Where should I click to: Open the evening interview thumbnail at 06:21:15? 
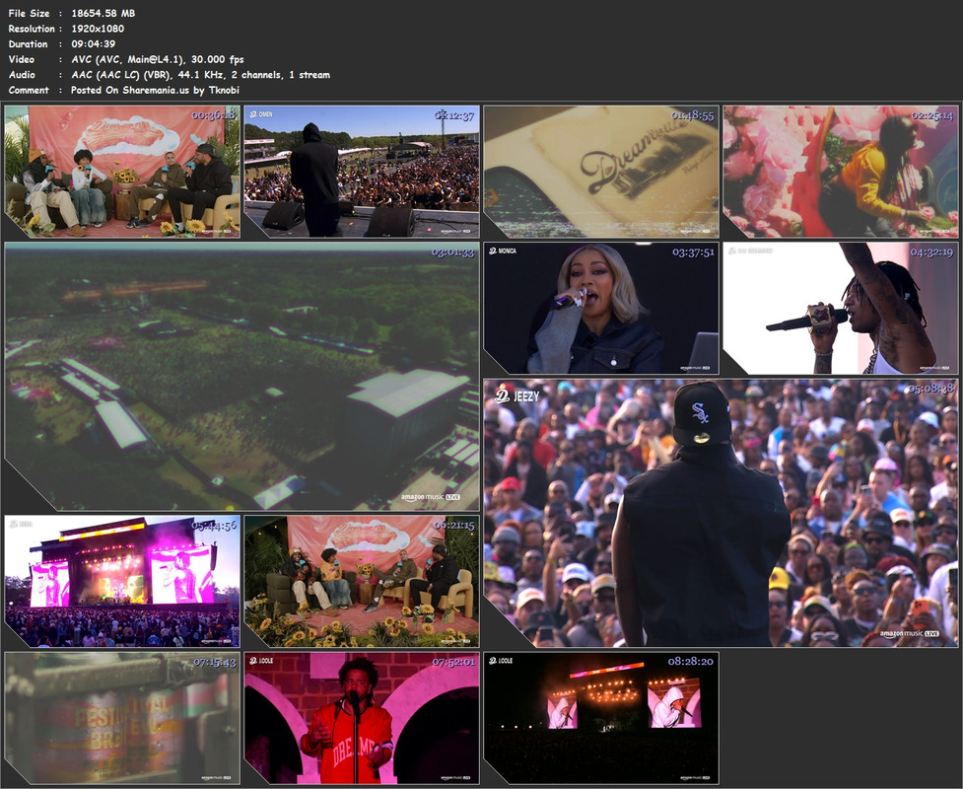pos(362,581)
